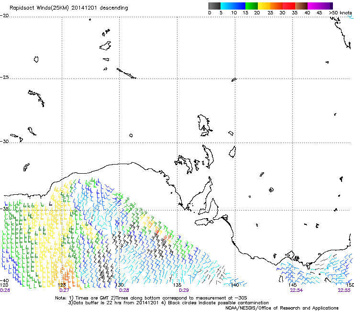The height and width of the screenshot is (311, 354).
Task: Click the latitude label '-30'
Action: pyautogui.click(x=4, y=141)
